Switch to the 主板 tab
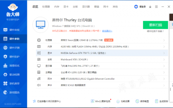Screen dimensions: 173x108 [x=75, y=7]
